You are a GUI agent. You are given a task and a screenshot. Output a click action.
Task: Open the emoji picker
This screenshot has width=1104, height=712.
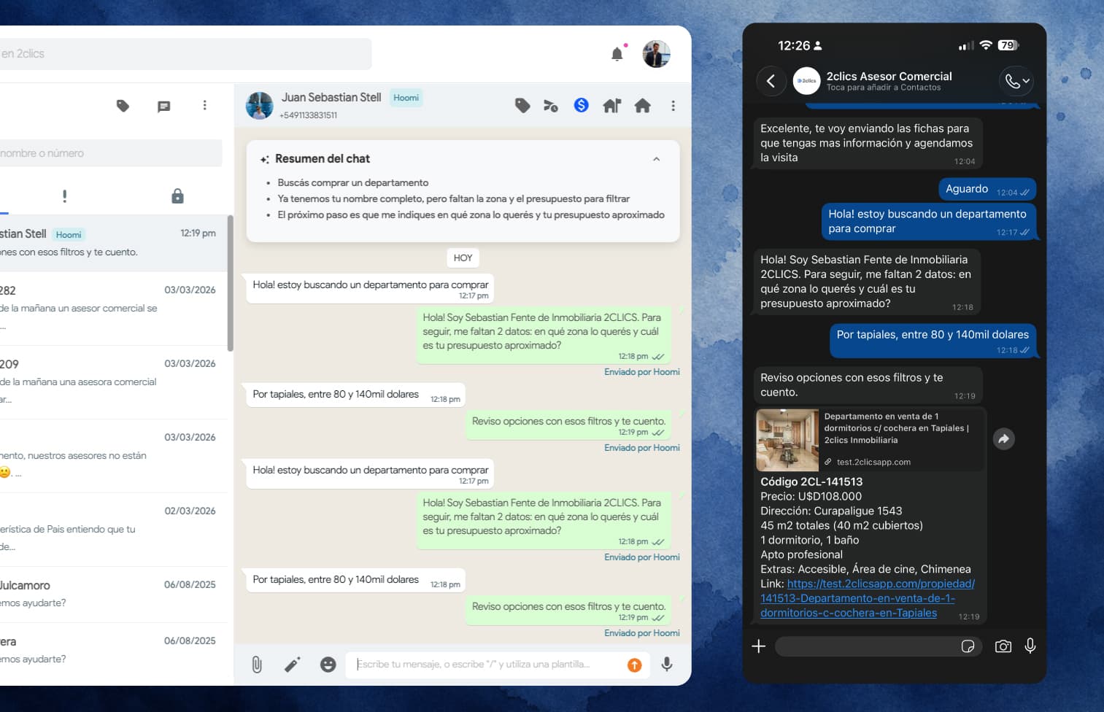click(x=328, y=664)
